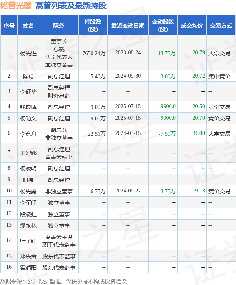Click the 集中竞价 trade type
Image resolution: width=236 pixels, height=285 pixels.
[x=219, y=76]
